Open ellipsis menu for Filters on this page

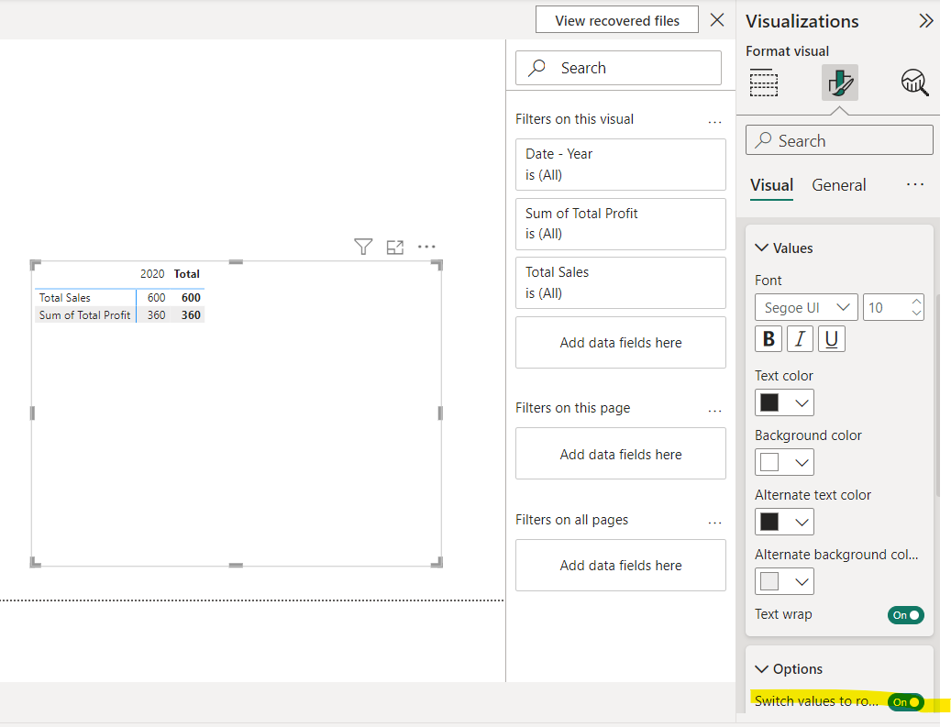[715, 411]
